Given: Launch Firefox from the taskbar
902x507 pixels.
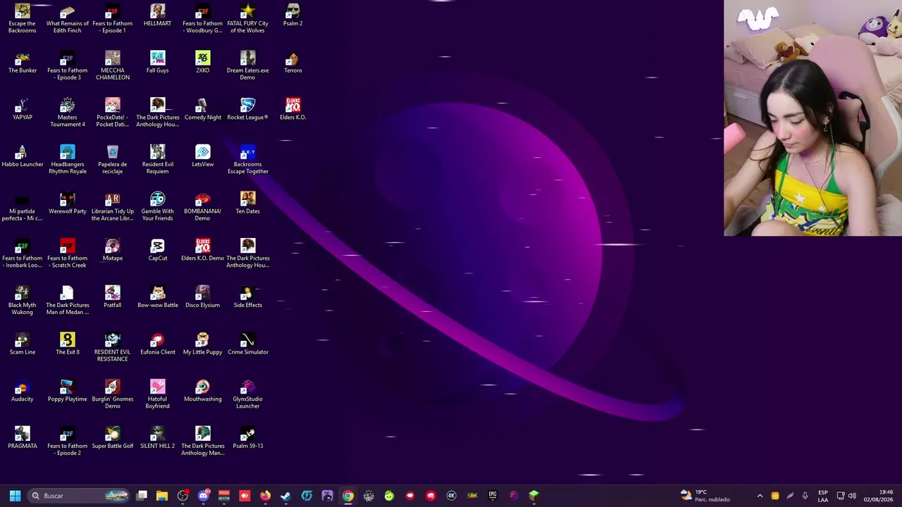Looking at the screenshot, I should click(265, 496).
